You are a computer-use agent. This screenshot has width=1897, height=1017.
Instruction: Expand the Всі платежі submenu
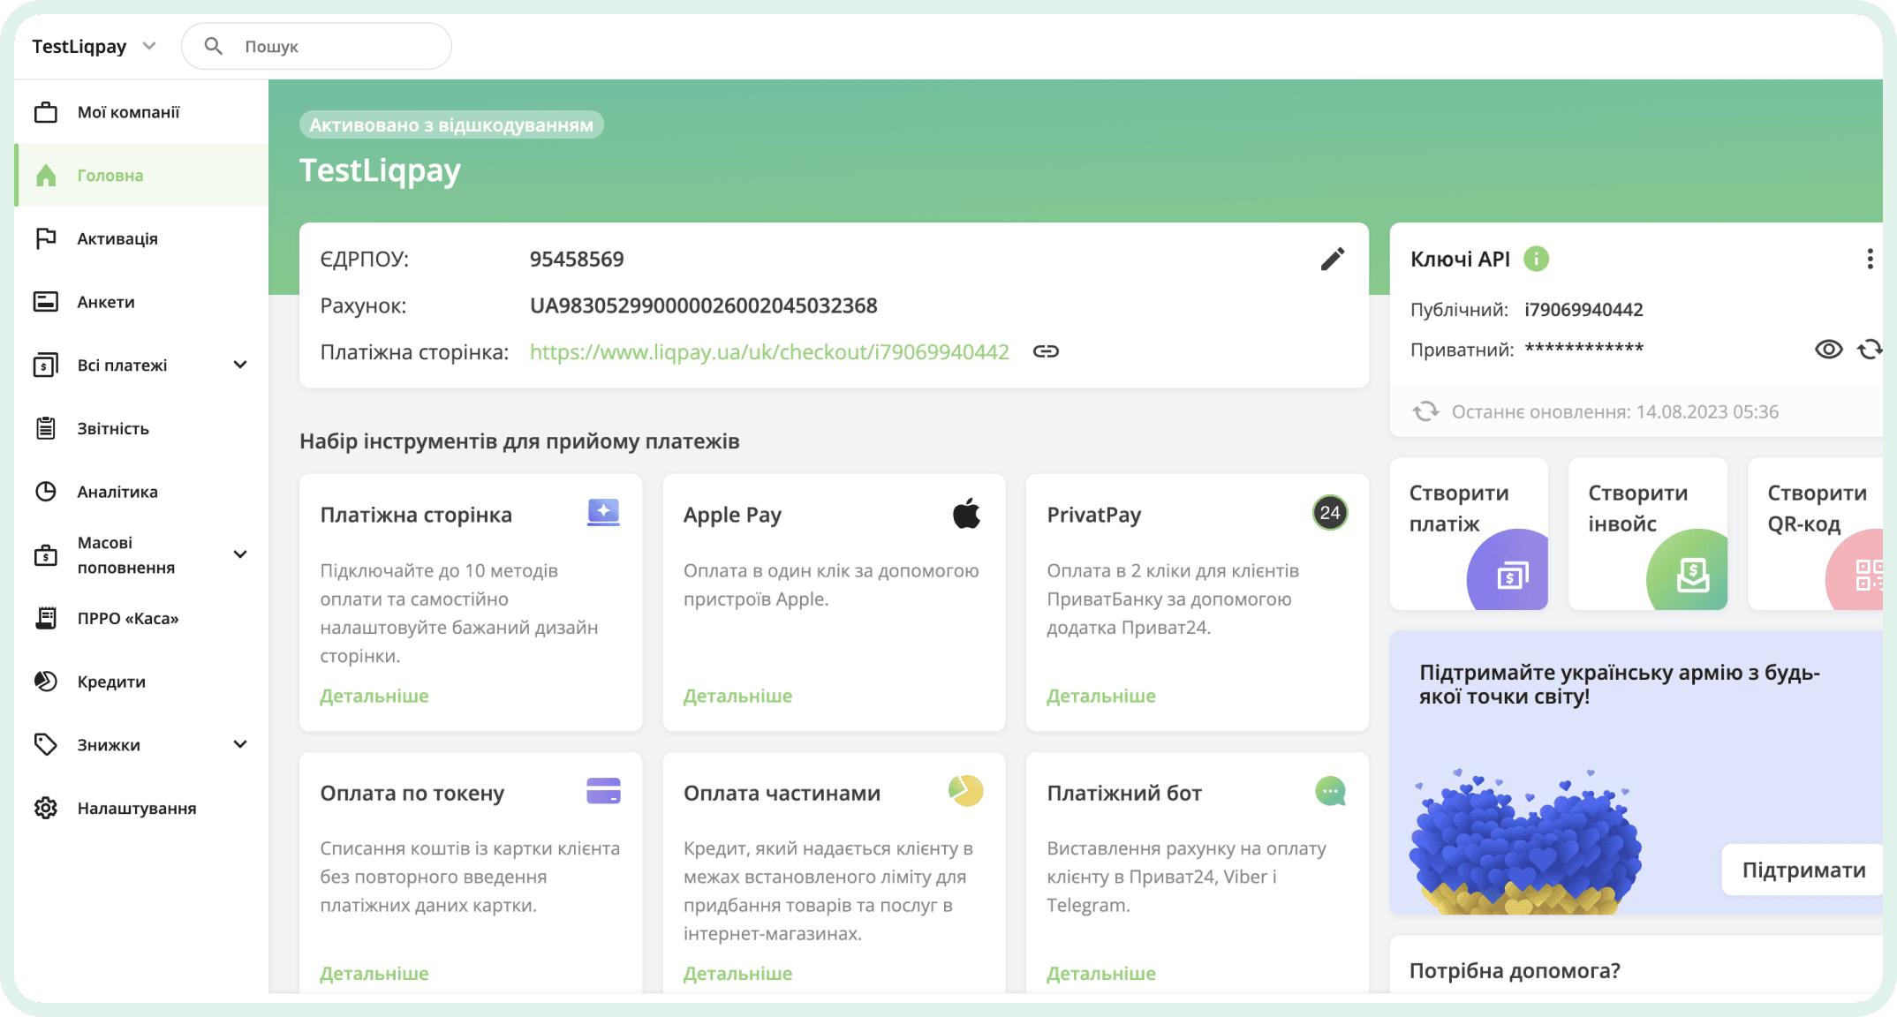click(x=240, y=365)
